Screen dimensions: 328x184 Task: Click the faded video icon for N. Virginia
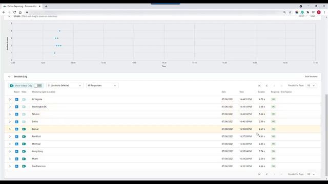click(24, 100)
